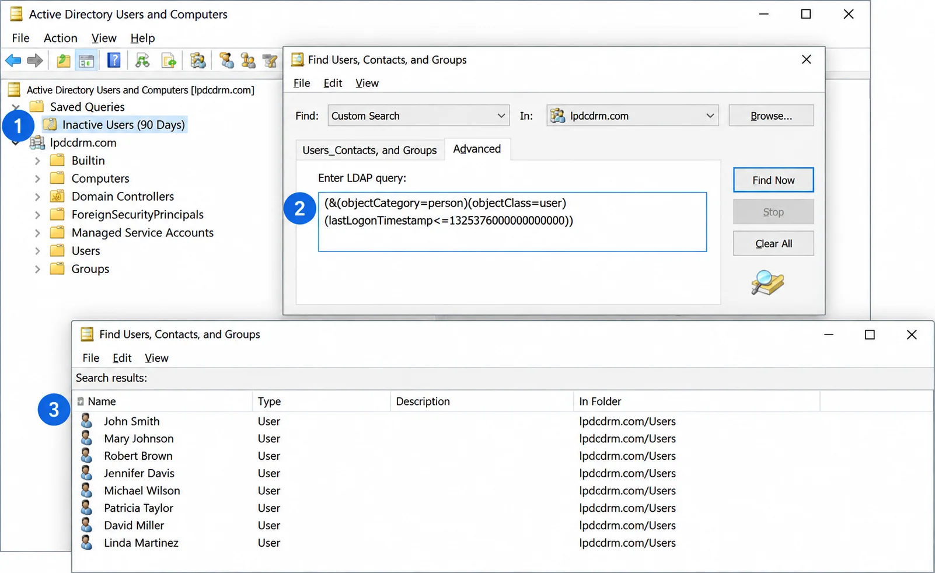Open the Edit menu in the search results window

tap(122, 358)
